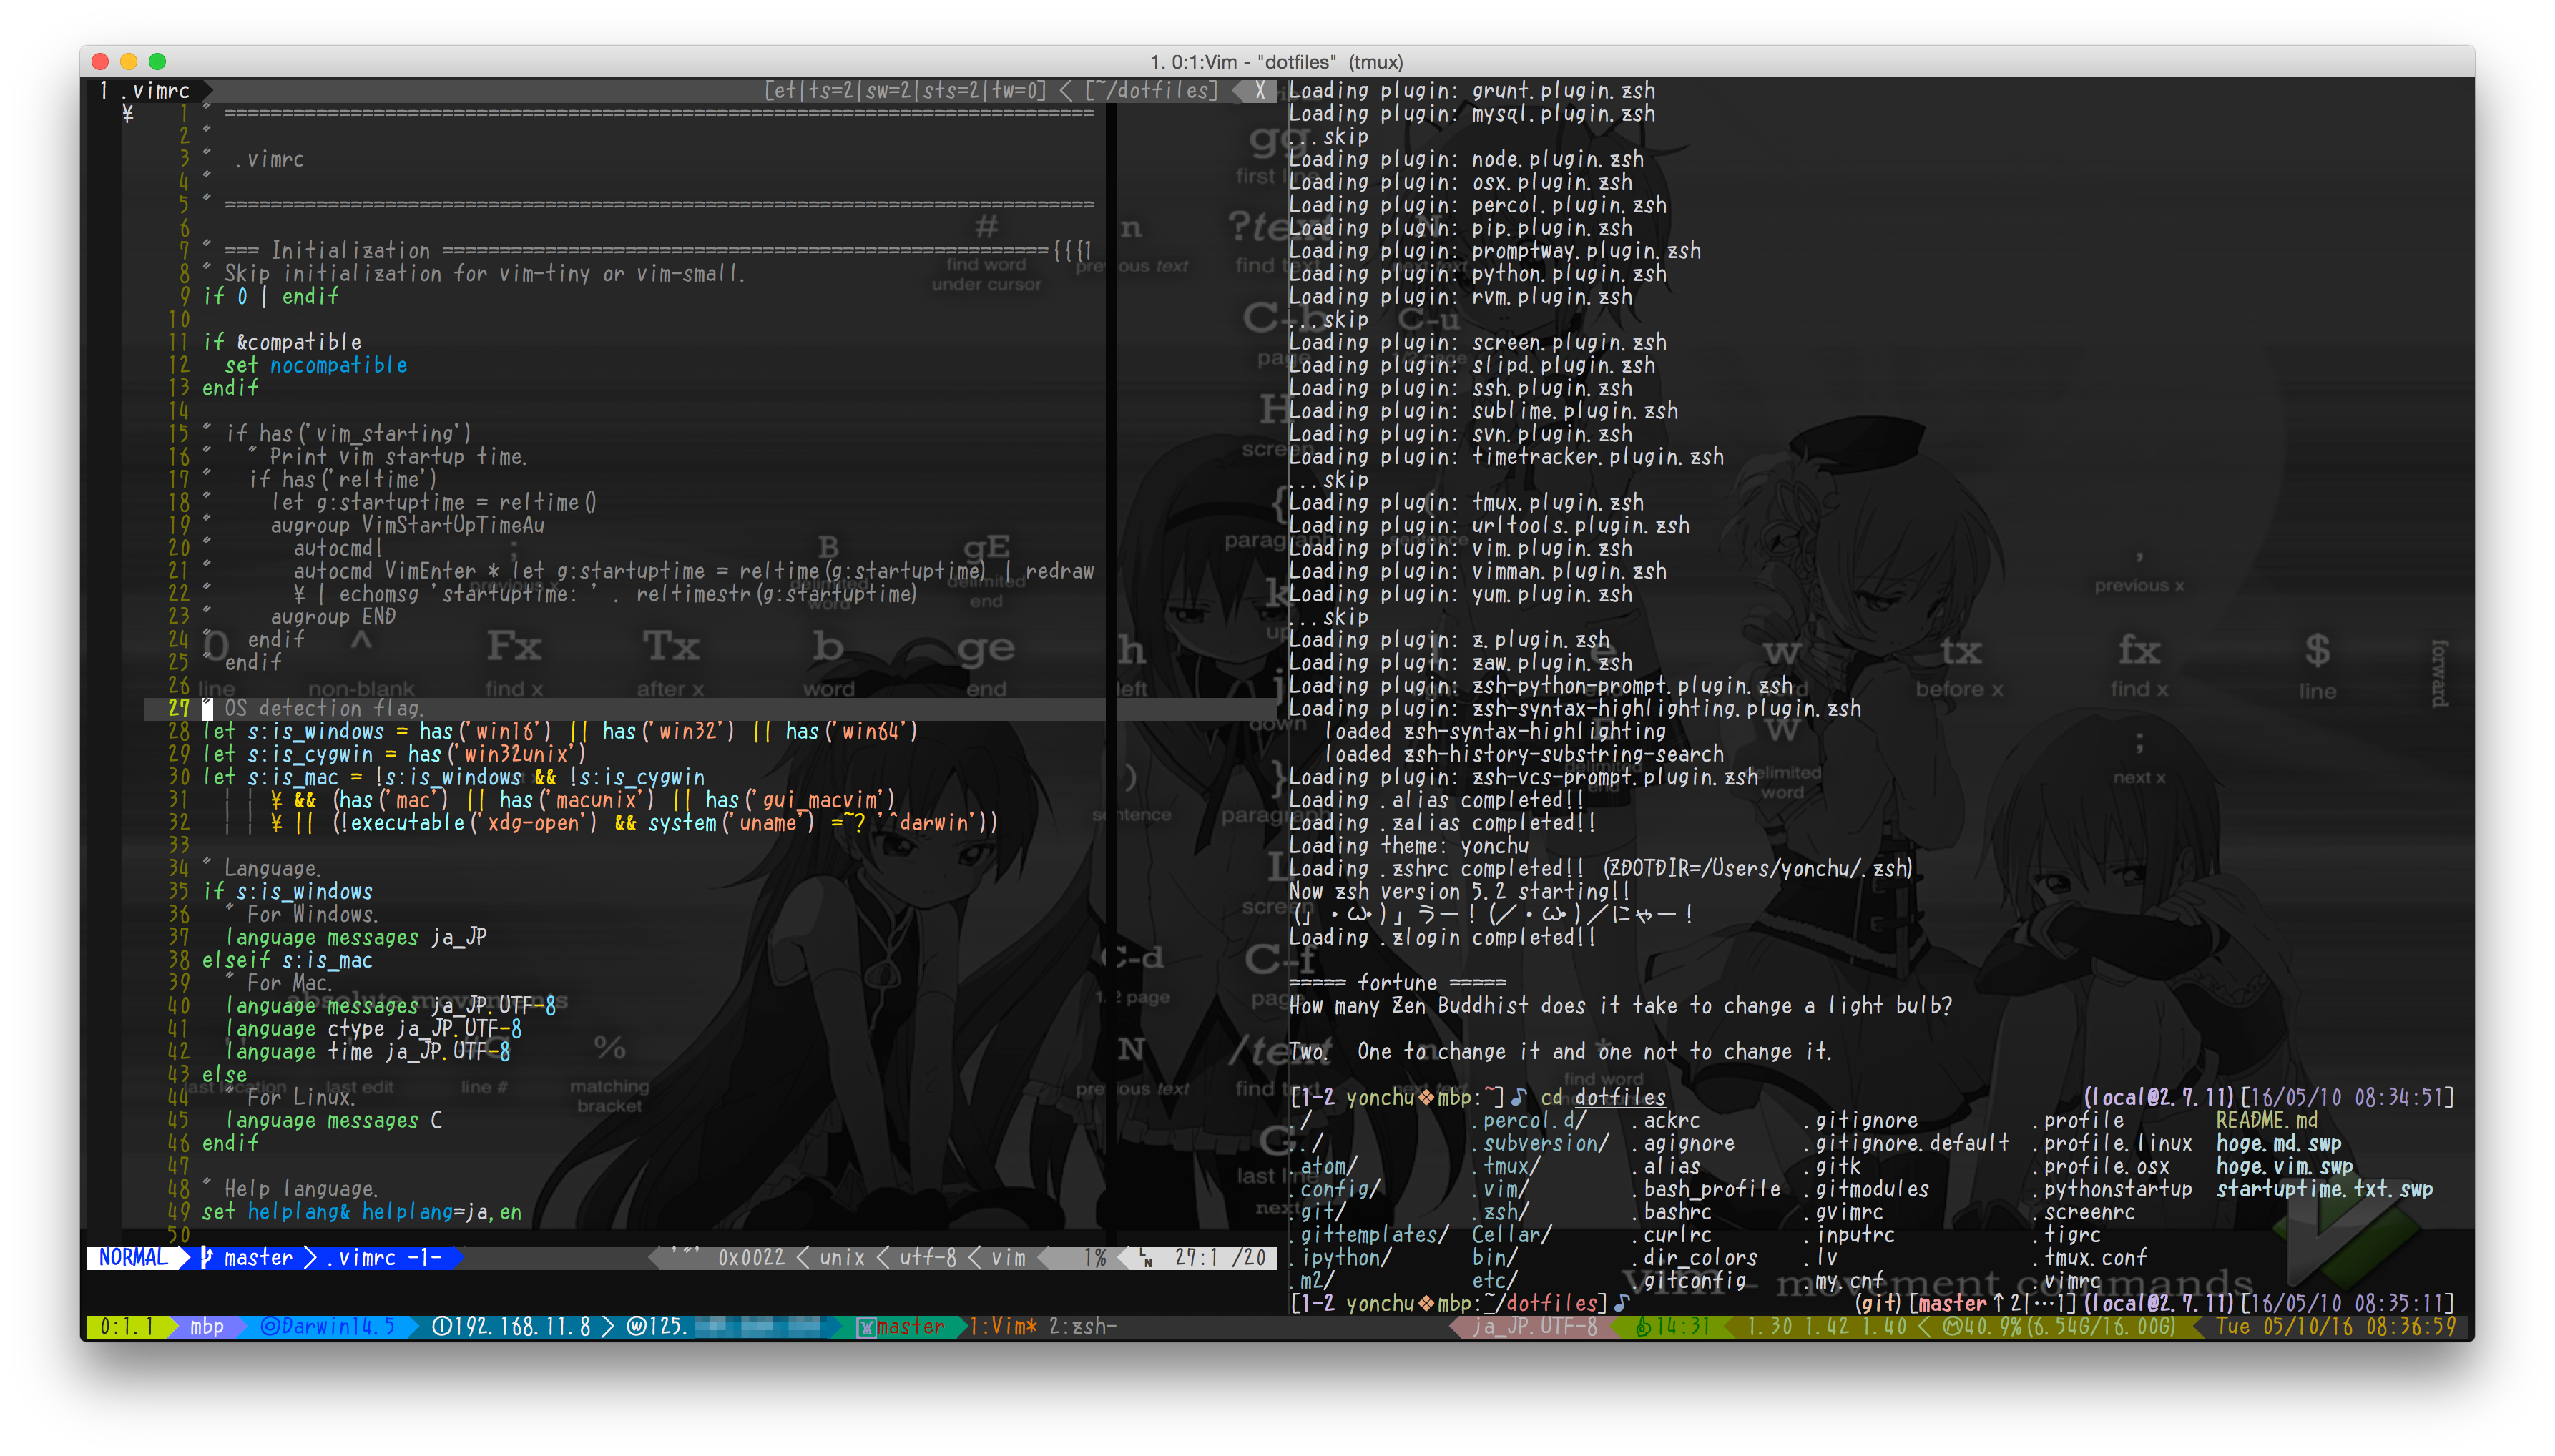The image size is (2555, 1456).
Task: Click the NORMAL mode indicator
Action: coord(133,1258)
